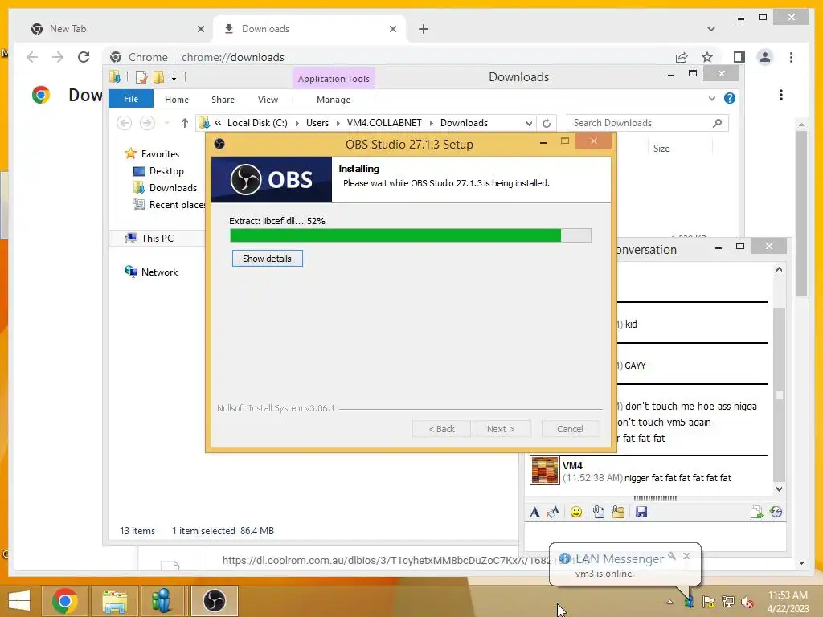Open the address bar history dropdown
823x617 pixels.
(529, 123)
